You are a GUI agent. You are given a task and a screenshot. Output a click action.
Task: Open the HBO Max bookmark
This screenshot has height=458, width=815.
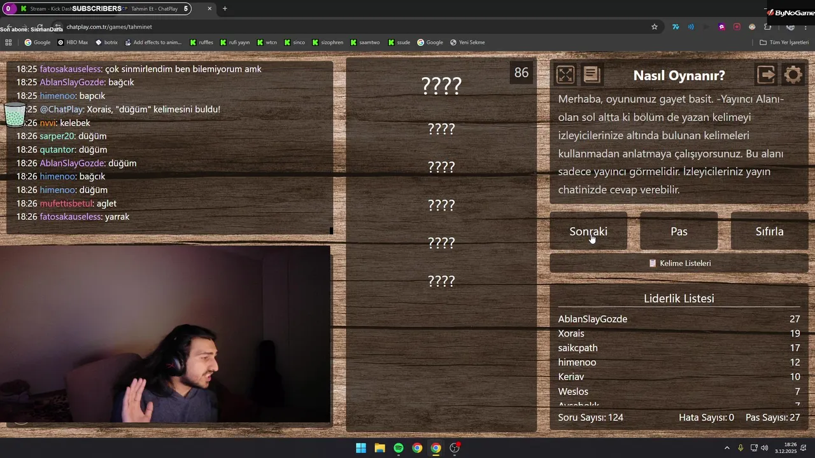(x=73, y=42)
